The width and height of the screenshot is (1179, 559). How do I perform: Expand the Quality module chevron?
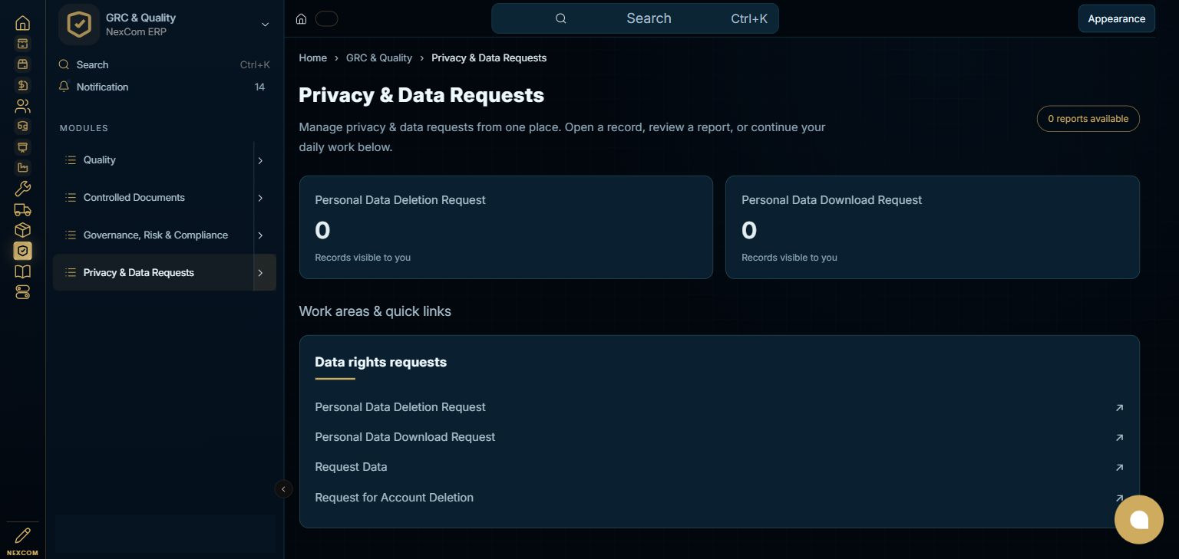[260, 160]
